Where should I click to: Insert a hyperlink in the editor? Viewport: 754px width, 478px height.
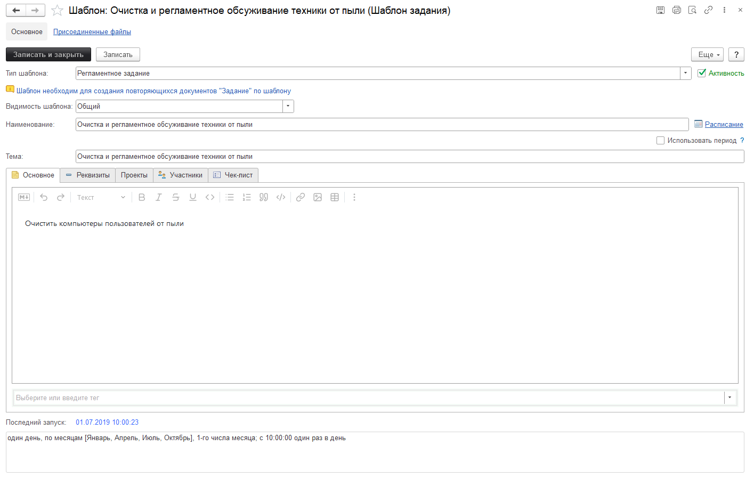[x=301, y=197]
